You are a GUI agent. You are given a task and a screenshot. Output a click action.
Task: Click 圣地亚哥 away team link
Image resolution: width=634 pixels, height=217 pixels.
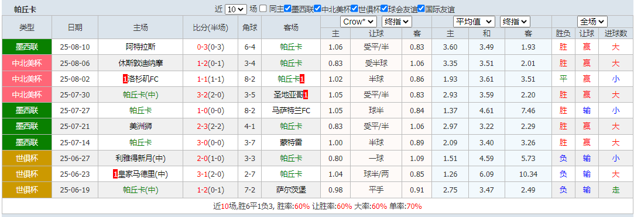(x=288, y=95)
